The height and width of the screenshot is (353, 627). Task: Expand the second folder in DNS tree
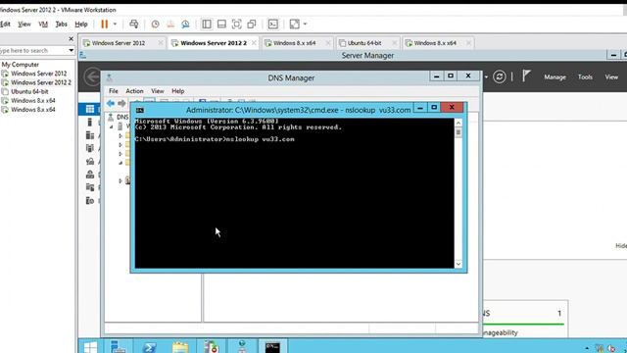point(121,145)
